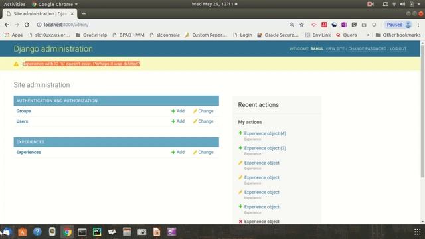Open the Login bookmark
The height and width of the screenshot is (239, 425).
(242, 35)
